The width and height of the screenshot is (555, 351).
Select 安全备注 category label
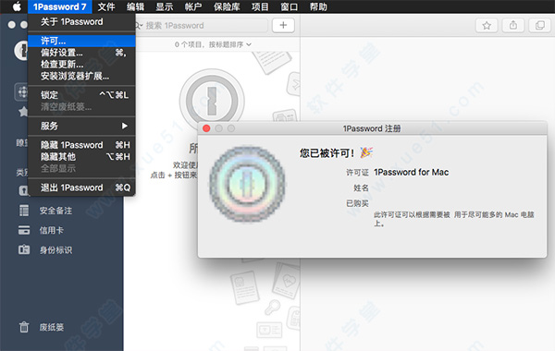click(x=55, y=211)
